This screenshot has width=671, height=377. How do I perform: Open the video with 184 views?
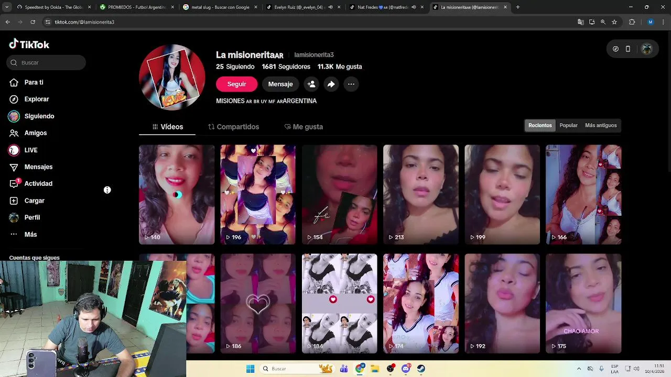tap(339, 304)
